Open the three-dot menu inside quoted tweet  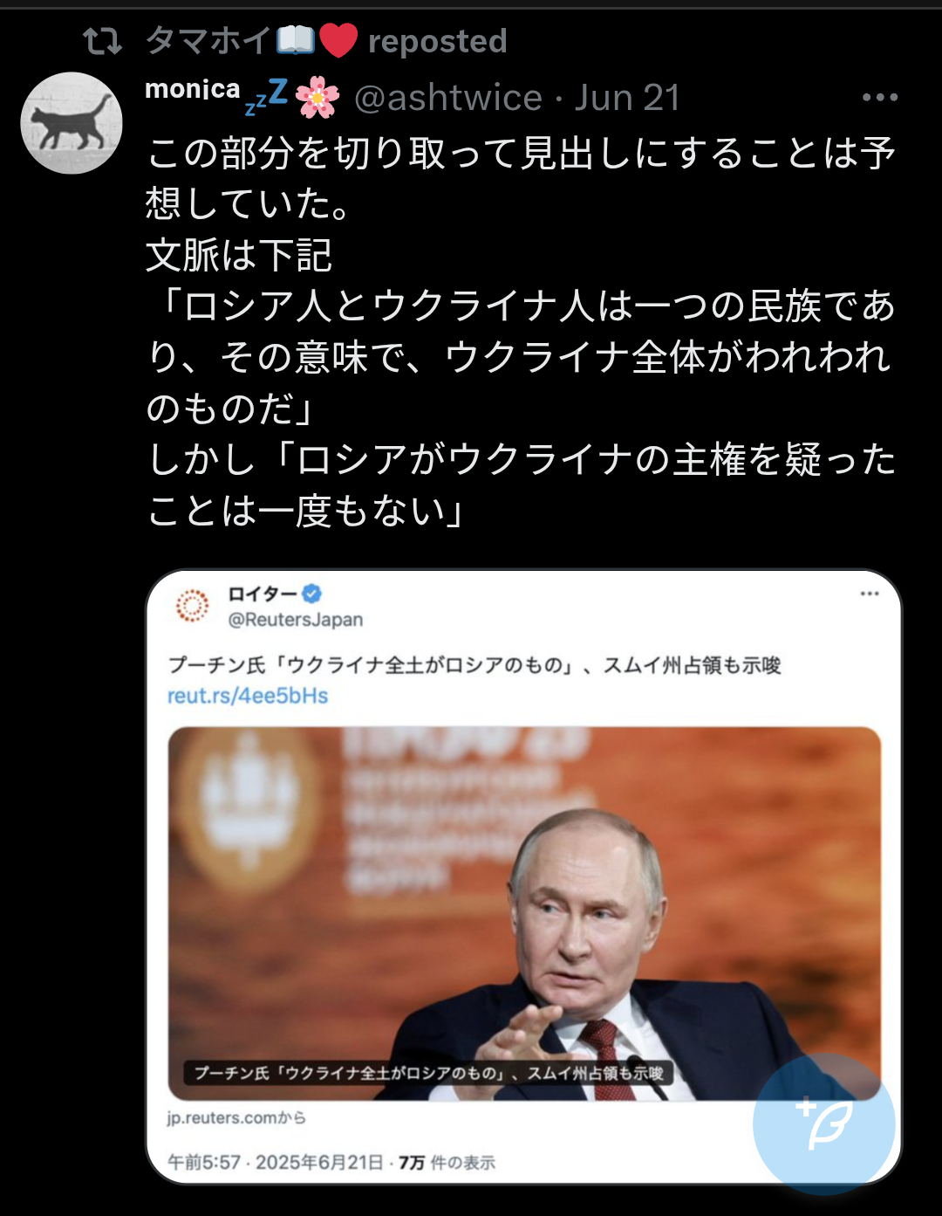click(x=870, y=594)
